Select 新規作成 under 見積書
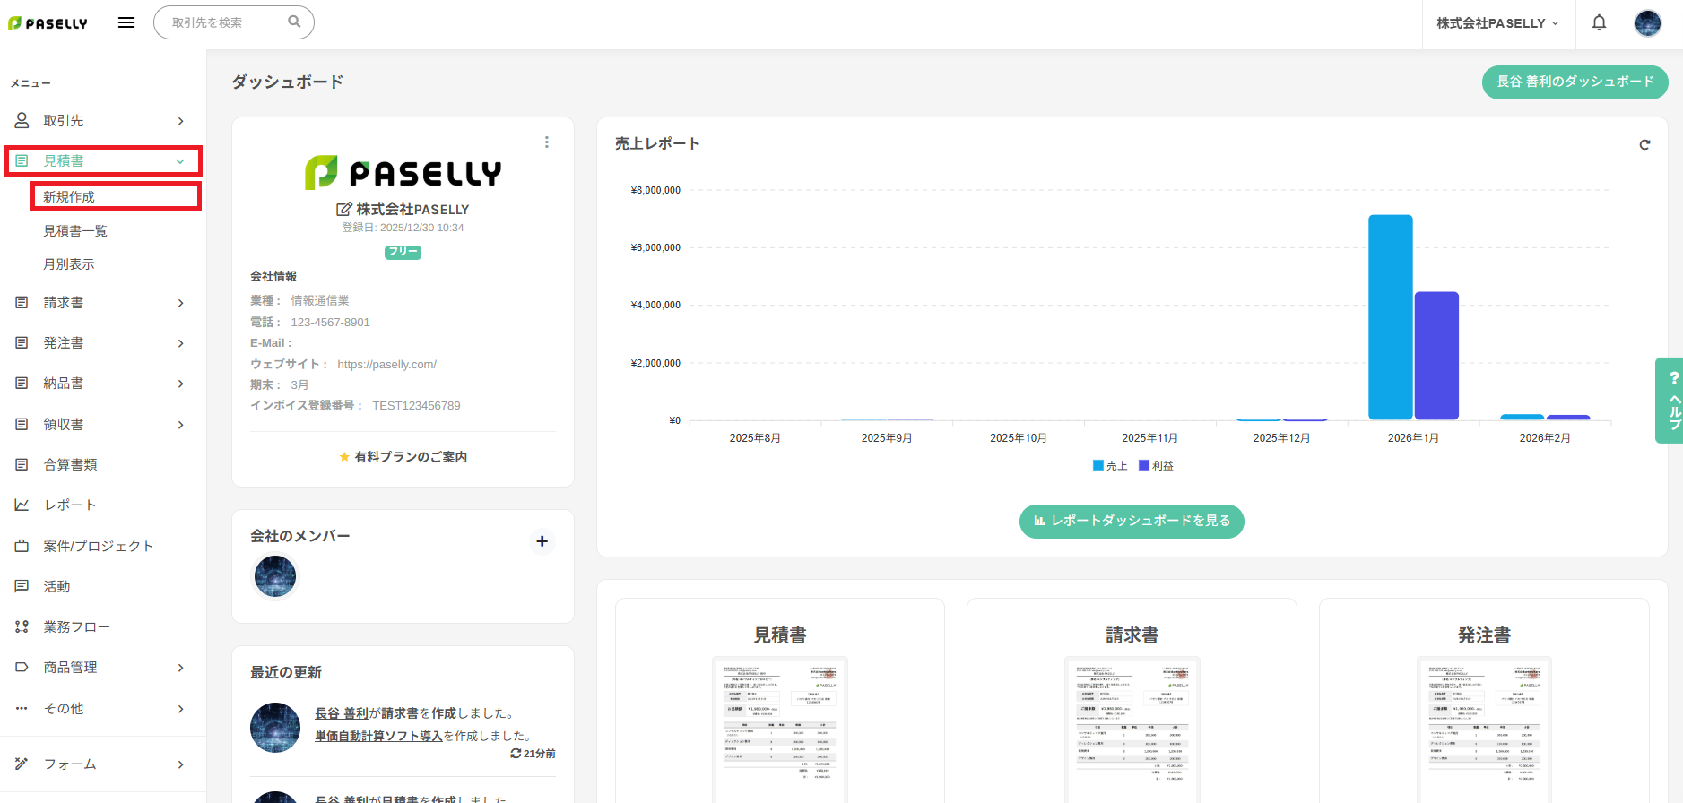 (x=69, y=196)
